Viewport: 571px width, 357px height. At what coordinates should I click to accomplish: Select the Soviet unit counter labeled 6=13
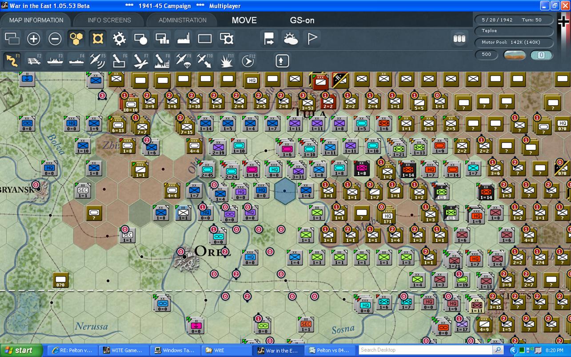click(117, 124)
